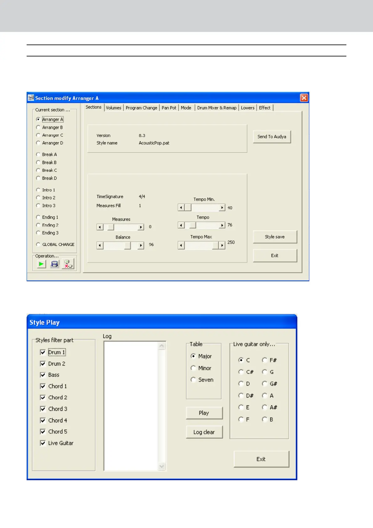Click the Tempo slider right arrow

tap(222, 225)
